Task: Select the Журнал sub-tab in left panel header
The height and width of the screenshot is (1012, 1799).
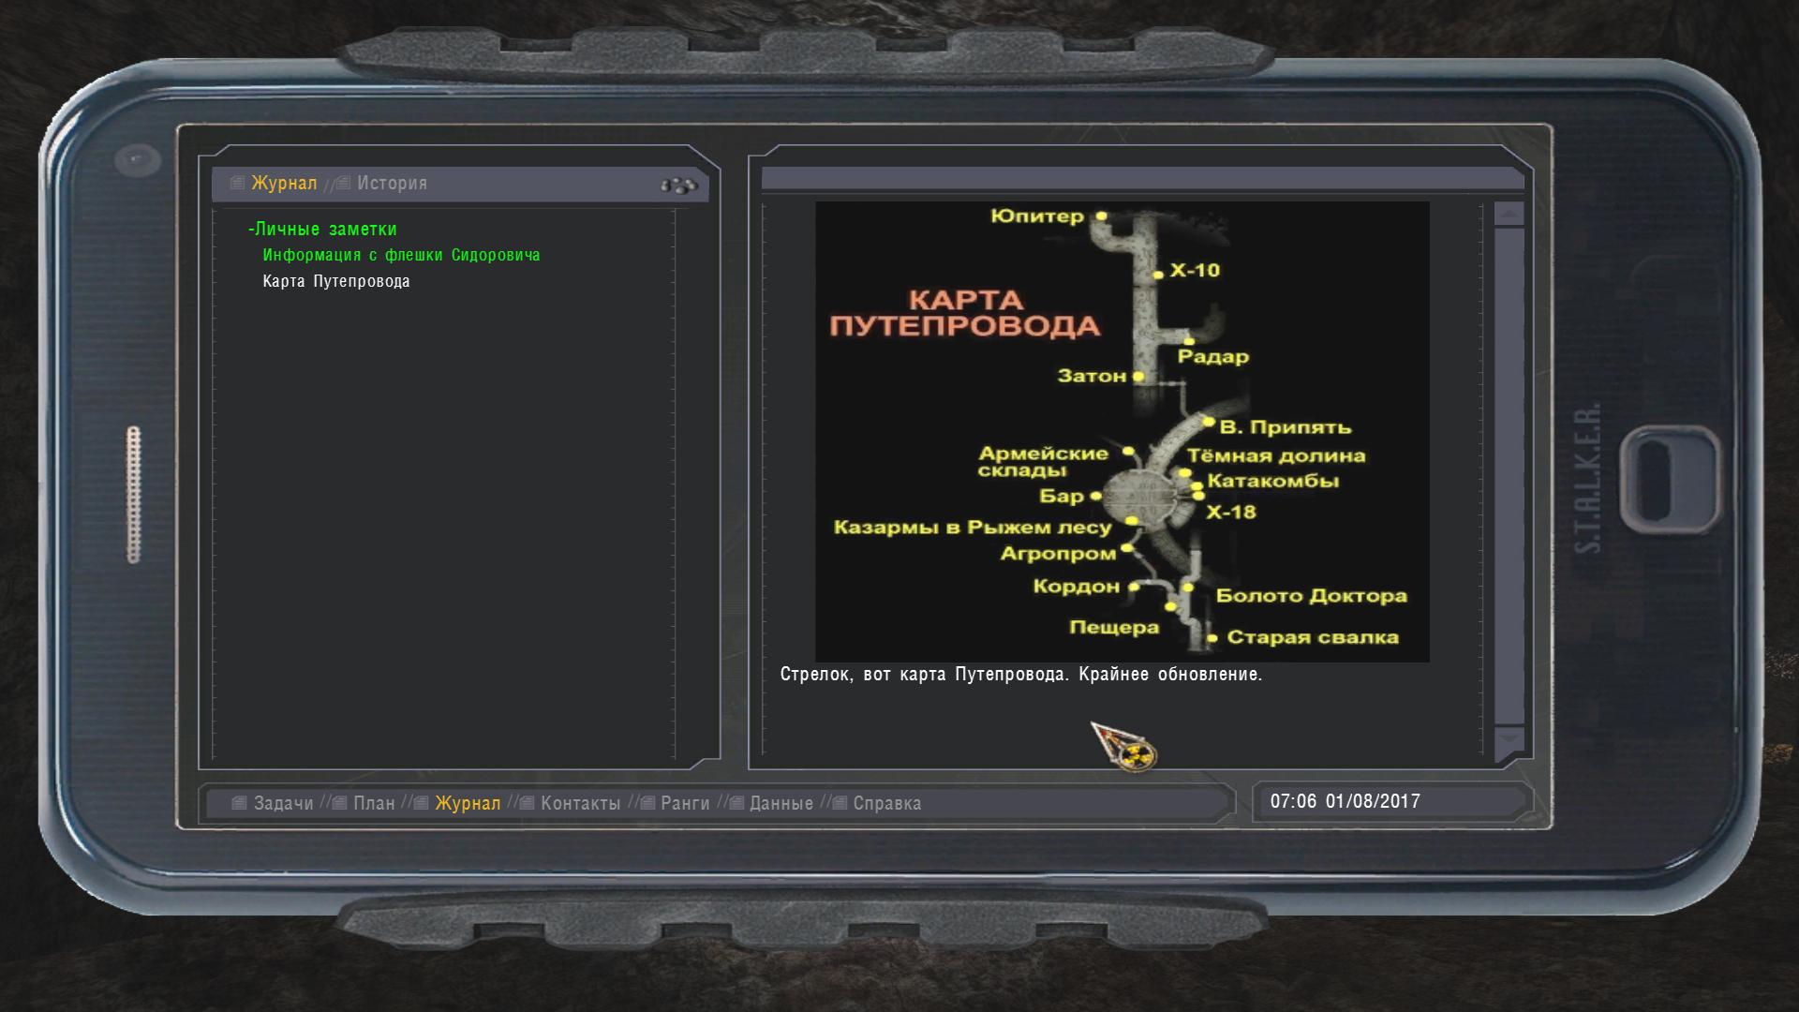Action: coord(284,183)
